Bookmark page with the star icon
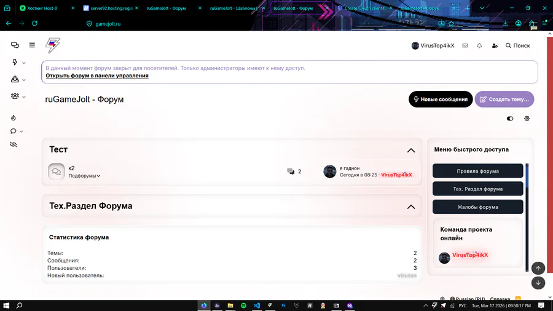 [x=452, y=23]
